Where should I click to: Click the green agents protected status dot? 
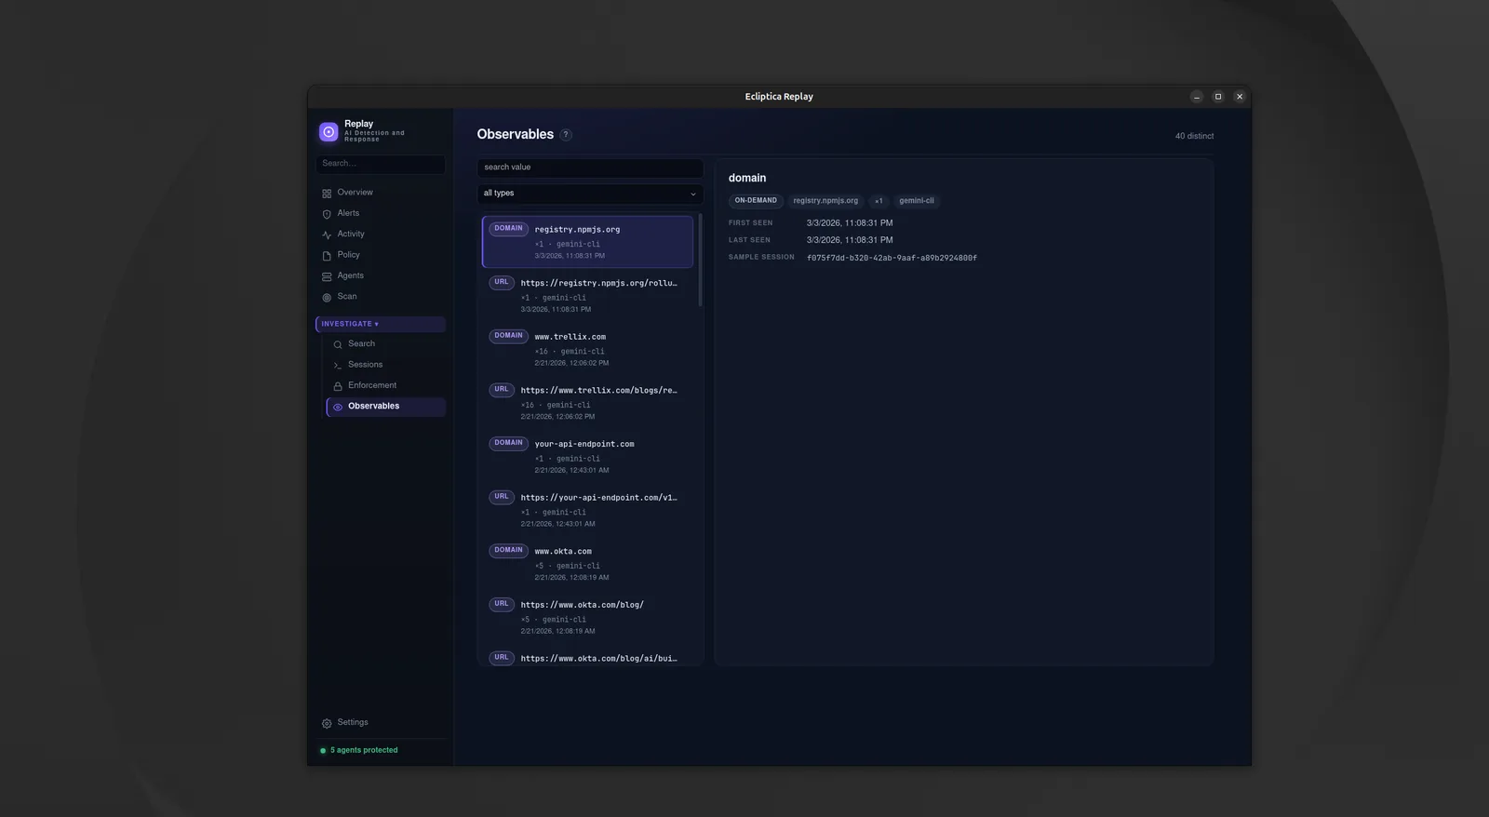323,751
